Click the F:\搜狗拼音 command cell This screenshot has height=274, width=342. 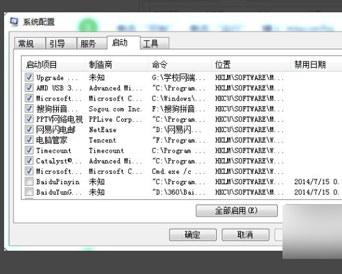179,109
